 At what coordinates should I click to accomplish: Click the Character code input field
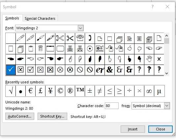[x=112, y=106]
